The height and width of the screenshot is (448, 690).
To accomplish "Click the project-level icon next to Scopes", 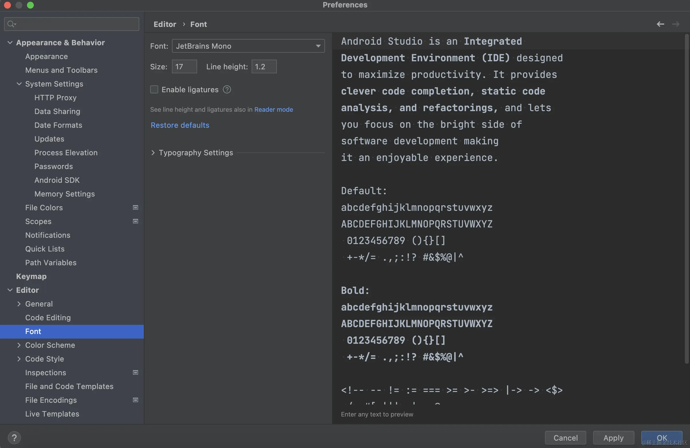I will [x=135, y=221].
